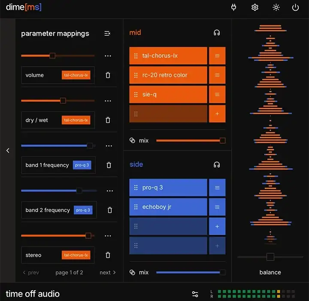Click the volume mapping slider
Image resolution: width=309 pixels, height=301 pixels.
[x=58, y=56]
